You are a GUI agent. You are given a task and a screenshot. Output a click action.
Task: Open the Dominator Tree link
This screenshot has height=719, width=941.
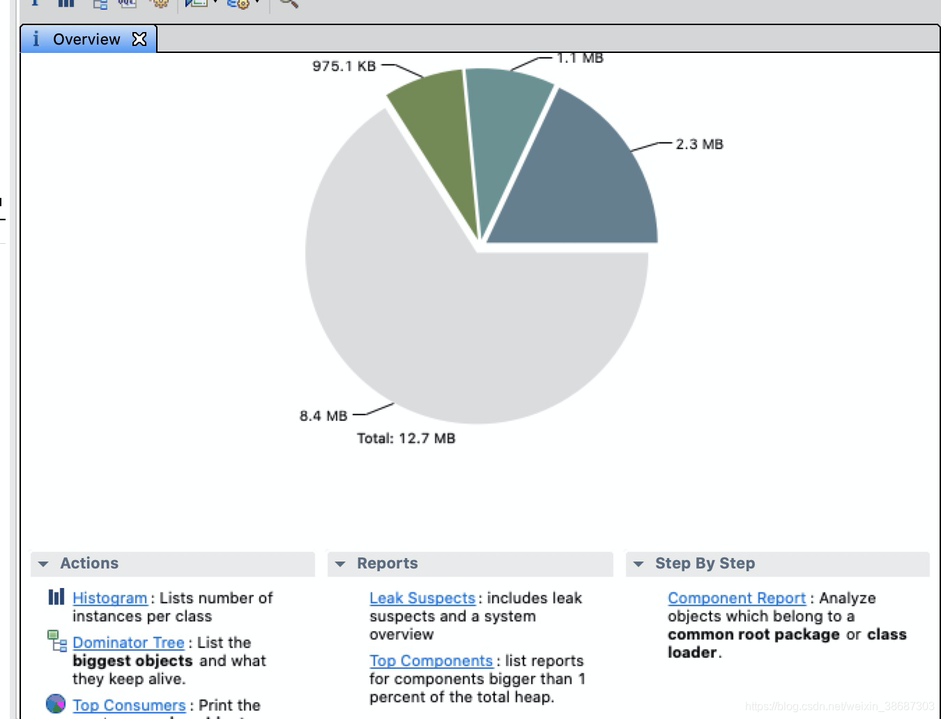point(128,642)
